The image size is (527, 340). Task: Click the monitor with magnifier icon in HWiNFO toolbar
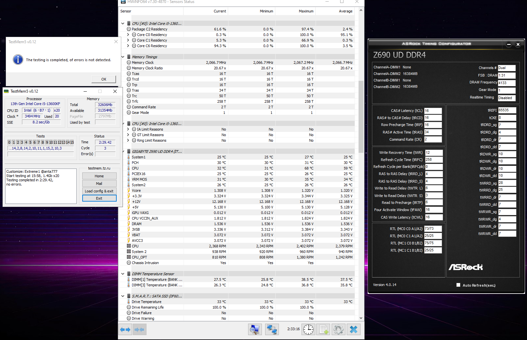coord(255,330)
